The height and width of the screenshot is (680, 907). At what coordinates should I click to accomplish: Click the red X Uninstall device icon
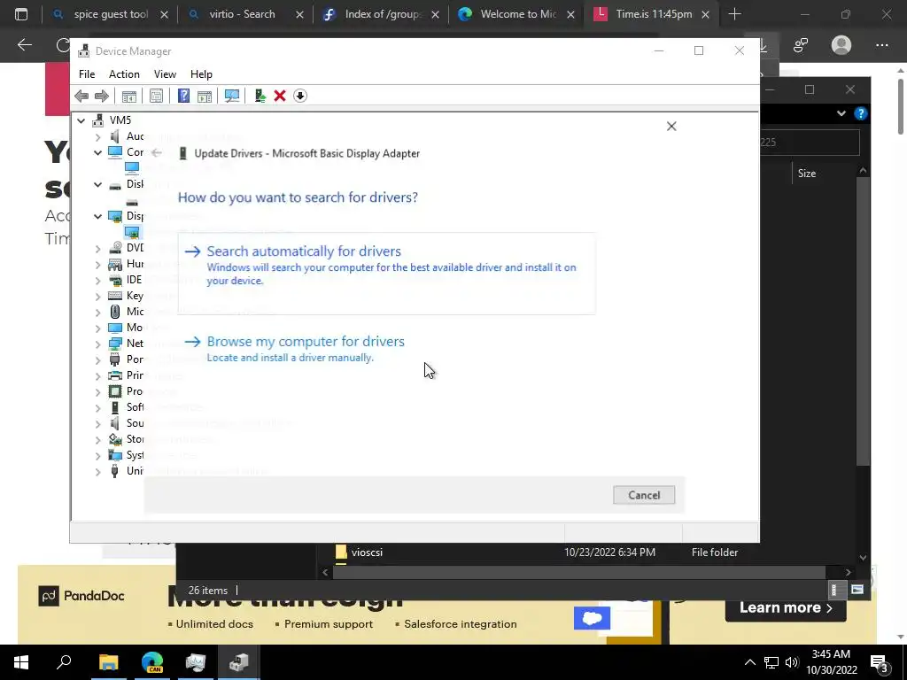[280, 96]
